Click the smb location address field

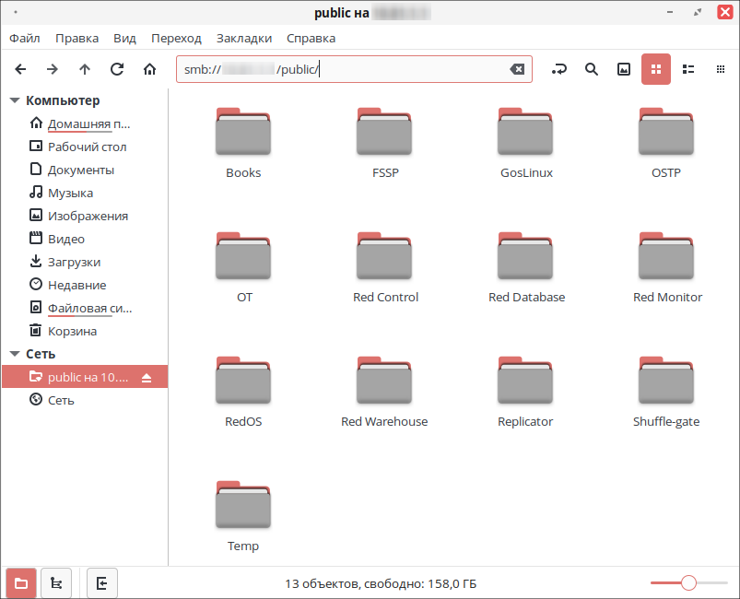pos(354,69)
